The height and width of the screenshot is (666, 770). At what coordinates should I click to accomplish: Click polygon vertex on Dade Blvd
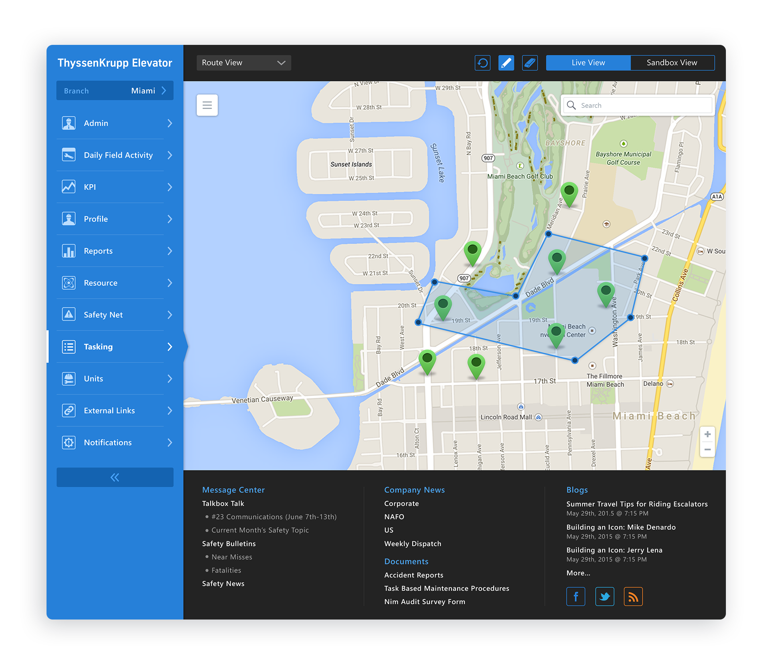click(x=516, y=296)
